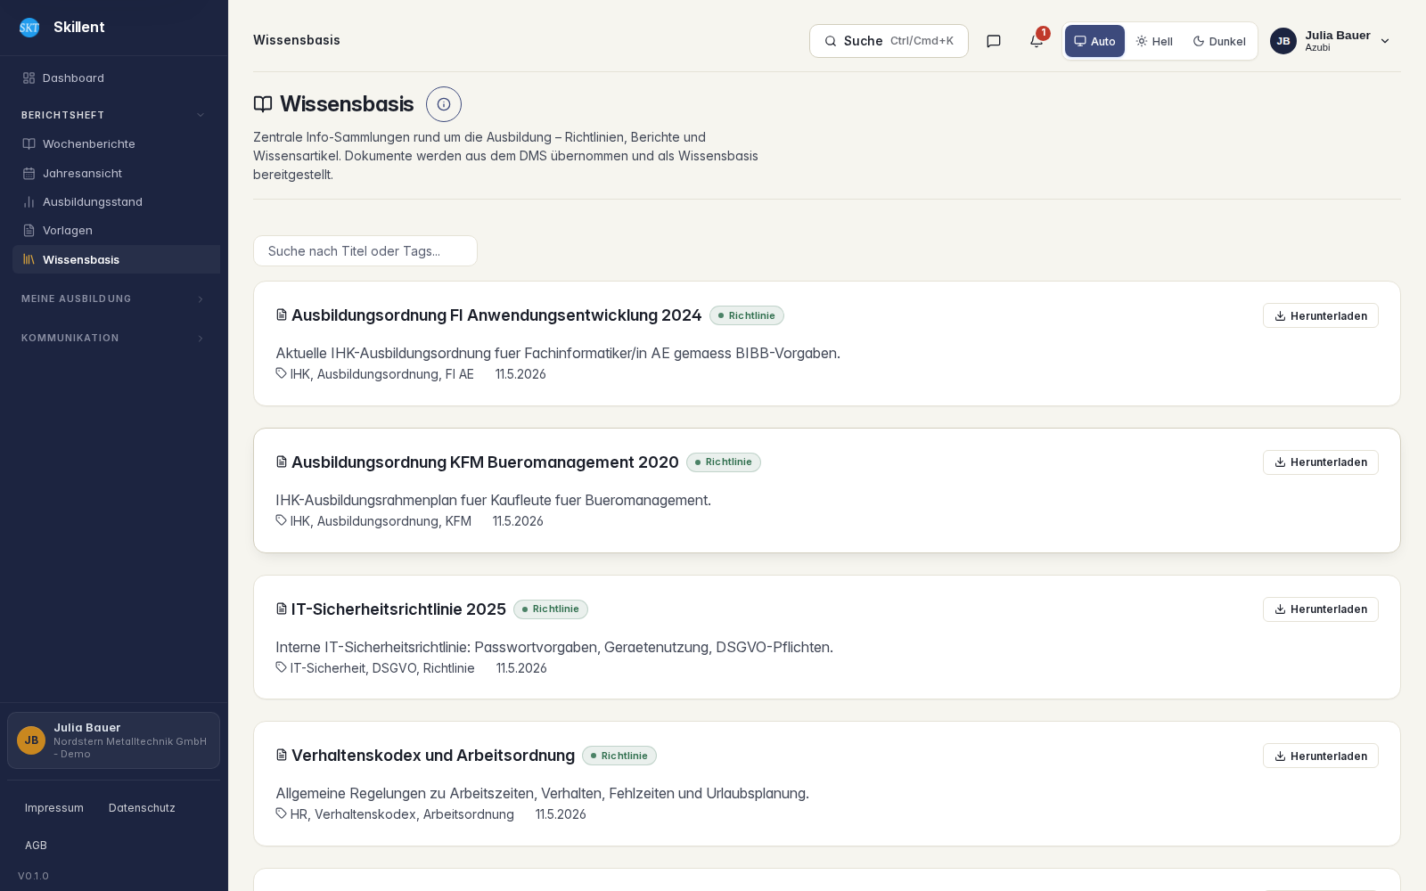Image resolution: width=1426 pixels, height=891 pixels.
Task: Download Ausbildungsordnung KFM Bueromanagement 2020
Action: pyautogui.click(x=1321, y=462)
